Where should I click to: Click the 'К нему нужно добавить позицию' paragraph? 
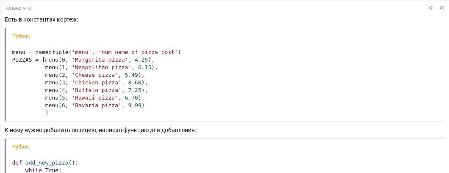100,130
